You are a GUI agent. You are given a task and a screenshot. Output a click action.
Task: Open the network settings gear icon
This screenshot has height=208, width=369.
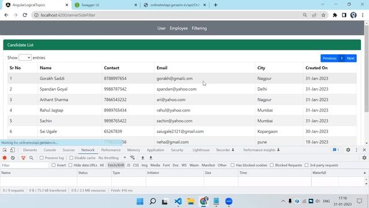click(x=364, y=158)
